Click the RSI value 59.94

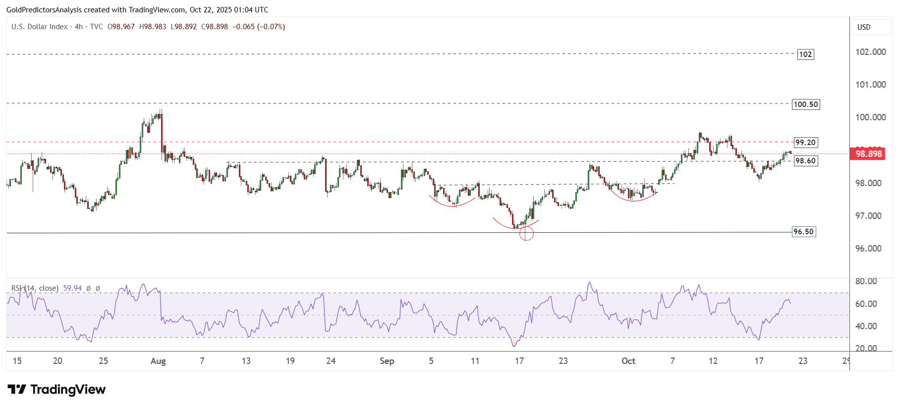72,288
